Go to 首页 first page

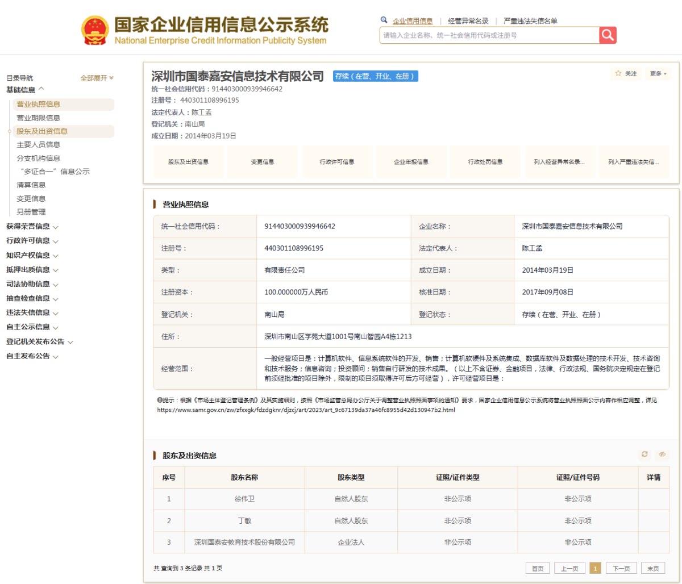pos(538,568)
